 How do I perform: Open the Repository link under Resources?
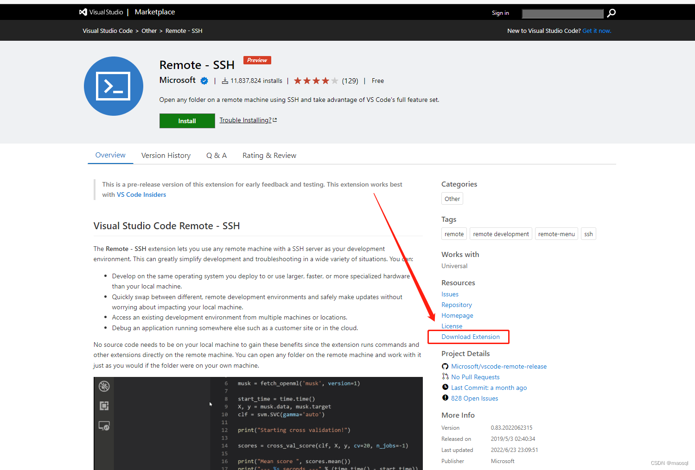(x=456, y=304)
